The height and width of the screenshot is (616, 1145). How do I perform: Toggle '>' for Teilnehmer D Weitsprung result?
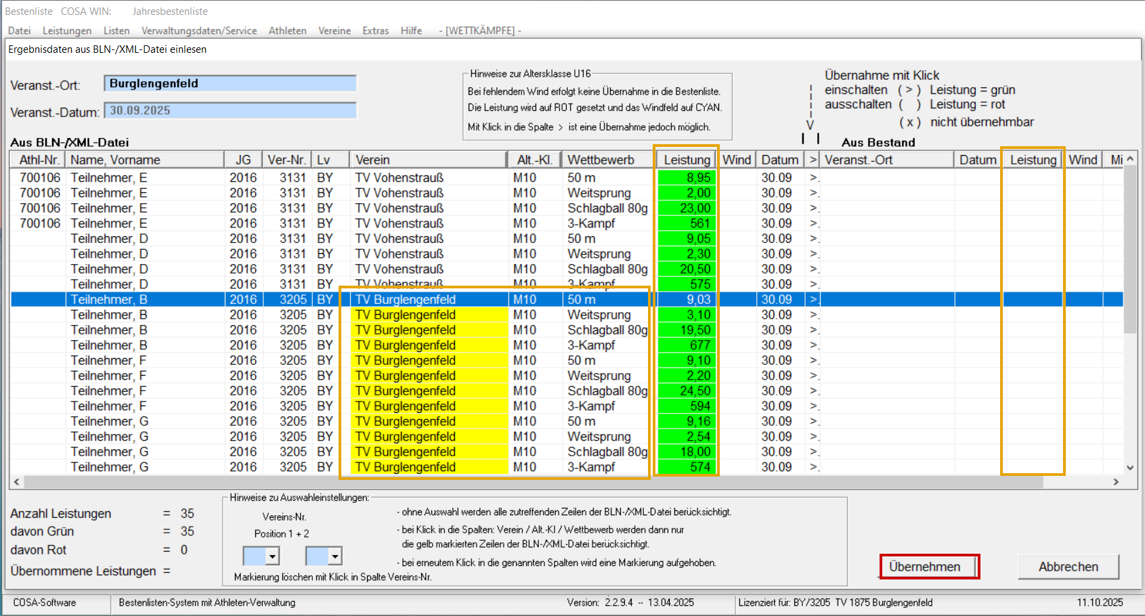(813, 254)
